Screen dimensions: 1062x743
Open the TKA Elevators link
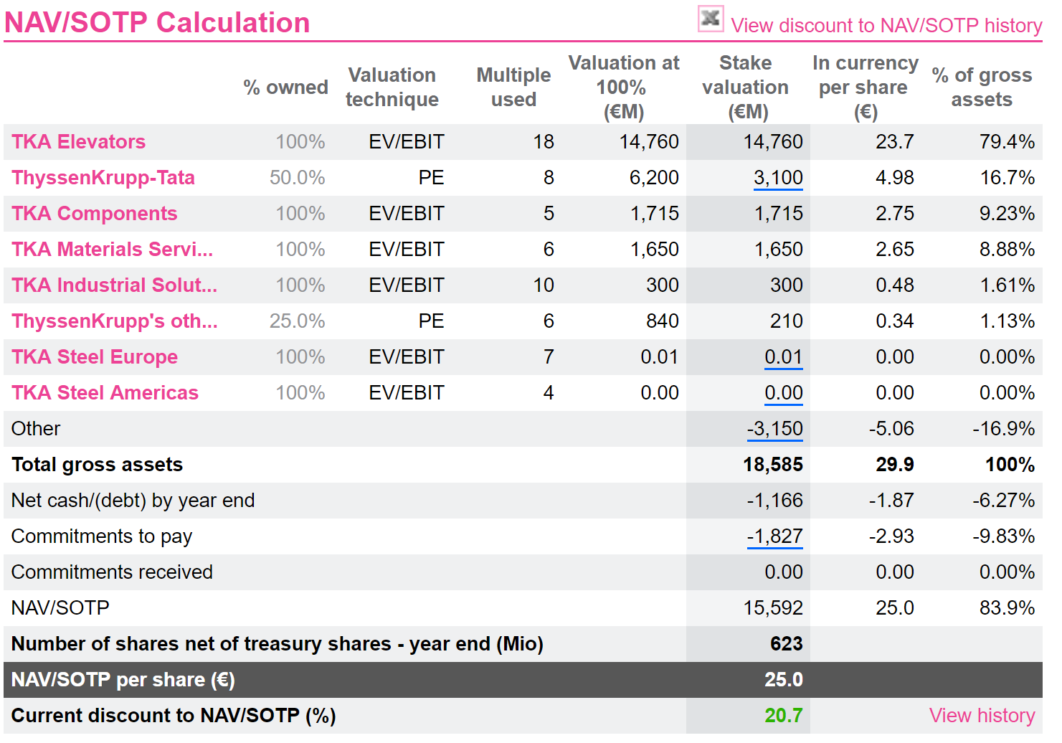pos(79,142)
